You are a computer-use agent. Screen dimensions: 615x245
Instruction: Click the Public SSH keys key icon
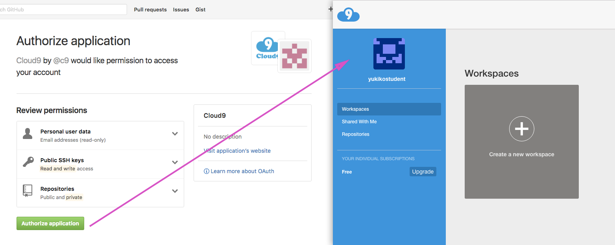coord(28,162)
